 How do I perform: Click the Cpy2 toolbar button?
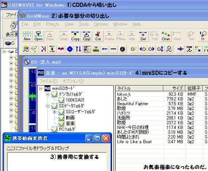pyautogui.click(x=86, y=36)
